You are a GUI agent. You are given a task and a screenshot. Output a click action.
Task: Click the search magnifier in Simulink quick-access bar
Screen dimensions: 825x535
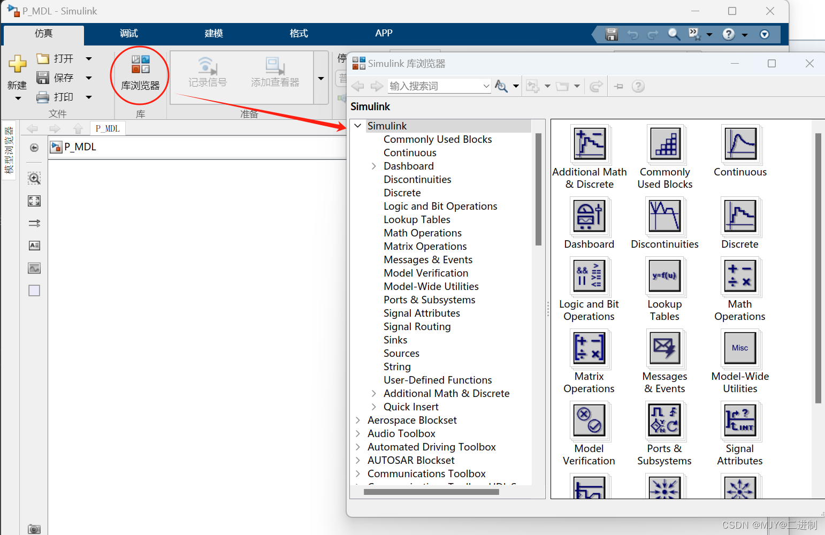(x=674, y=34)
